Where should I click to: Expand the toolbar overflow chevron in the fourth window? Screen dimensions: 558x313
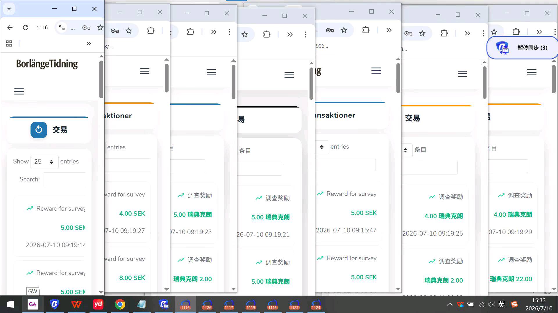(290, 35)
